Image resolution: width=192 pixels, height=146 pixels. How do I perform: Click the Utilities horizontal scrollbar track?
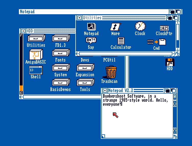pyautogui.click(x=126, y=54)
